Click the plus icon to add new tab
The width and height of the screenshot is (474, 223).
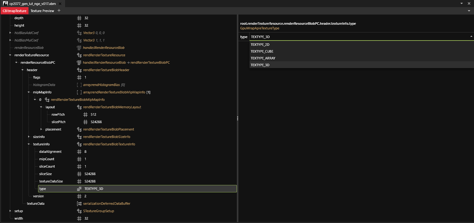coord(59,11)
